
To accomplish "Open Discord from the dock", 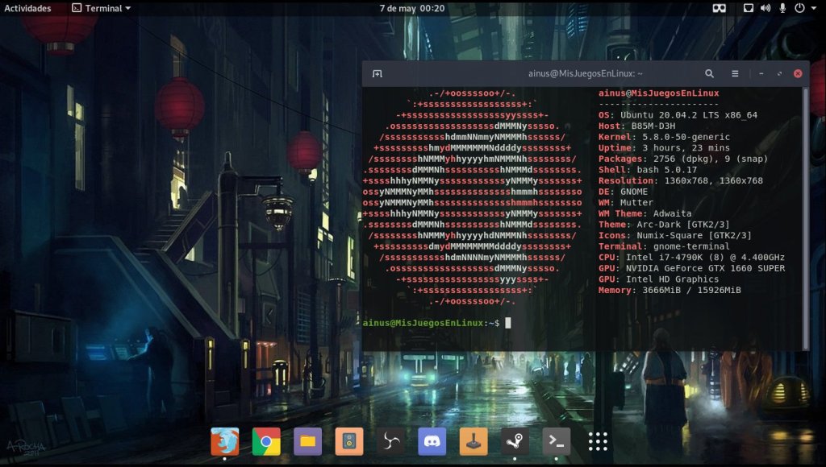I will (x=432, y=440).
